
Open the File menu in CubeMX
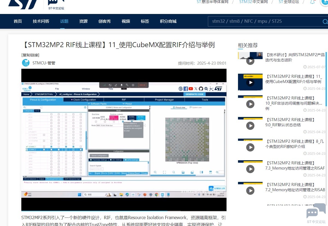click(57, 89)
